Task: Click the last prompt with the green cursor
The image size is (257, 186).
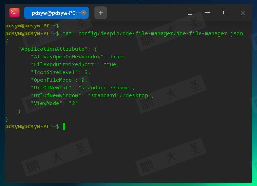Action: (36, 126)
